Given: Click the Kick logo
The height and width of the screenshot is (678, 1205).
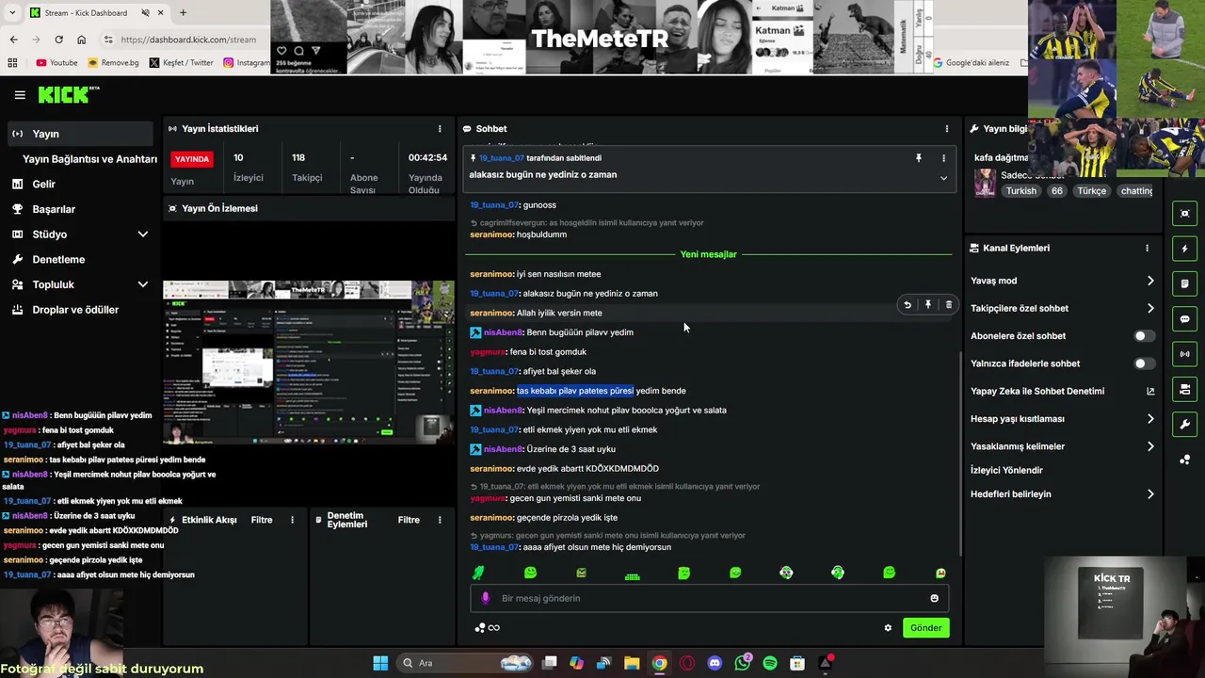Looking at the screenshot, I should pyautogui.click(x=68, y=94).
